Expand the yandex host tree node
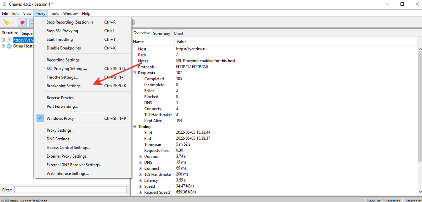The height and width of the screenshot is (202, 422). (x=3, y=40)
